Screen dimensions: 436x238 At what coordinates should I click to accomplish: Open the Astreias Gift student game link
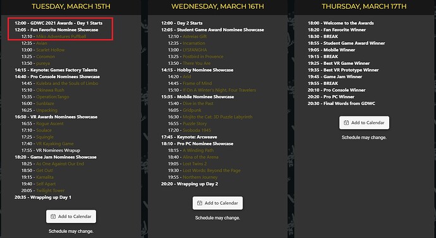pos(195,37)
